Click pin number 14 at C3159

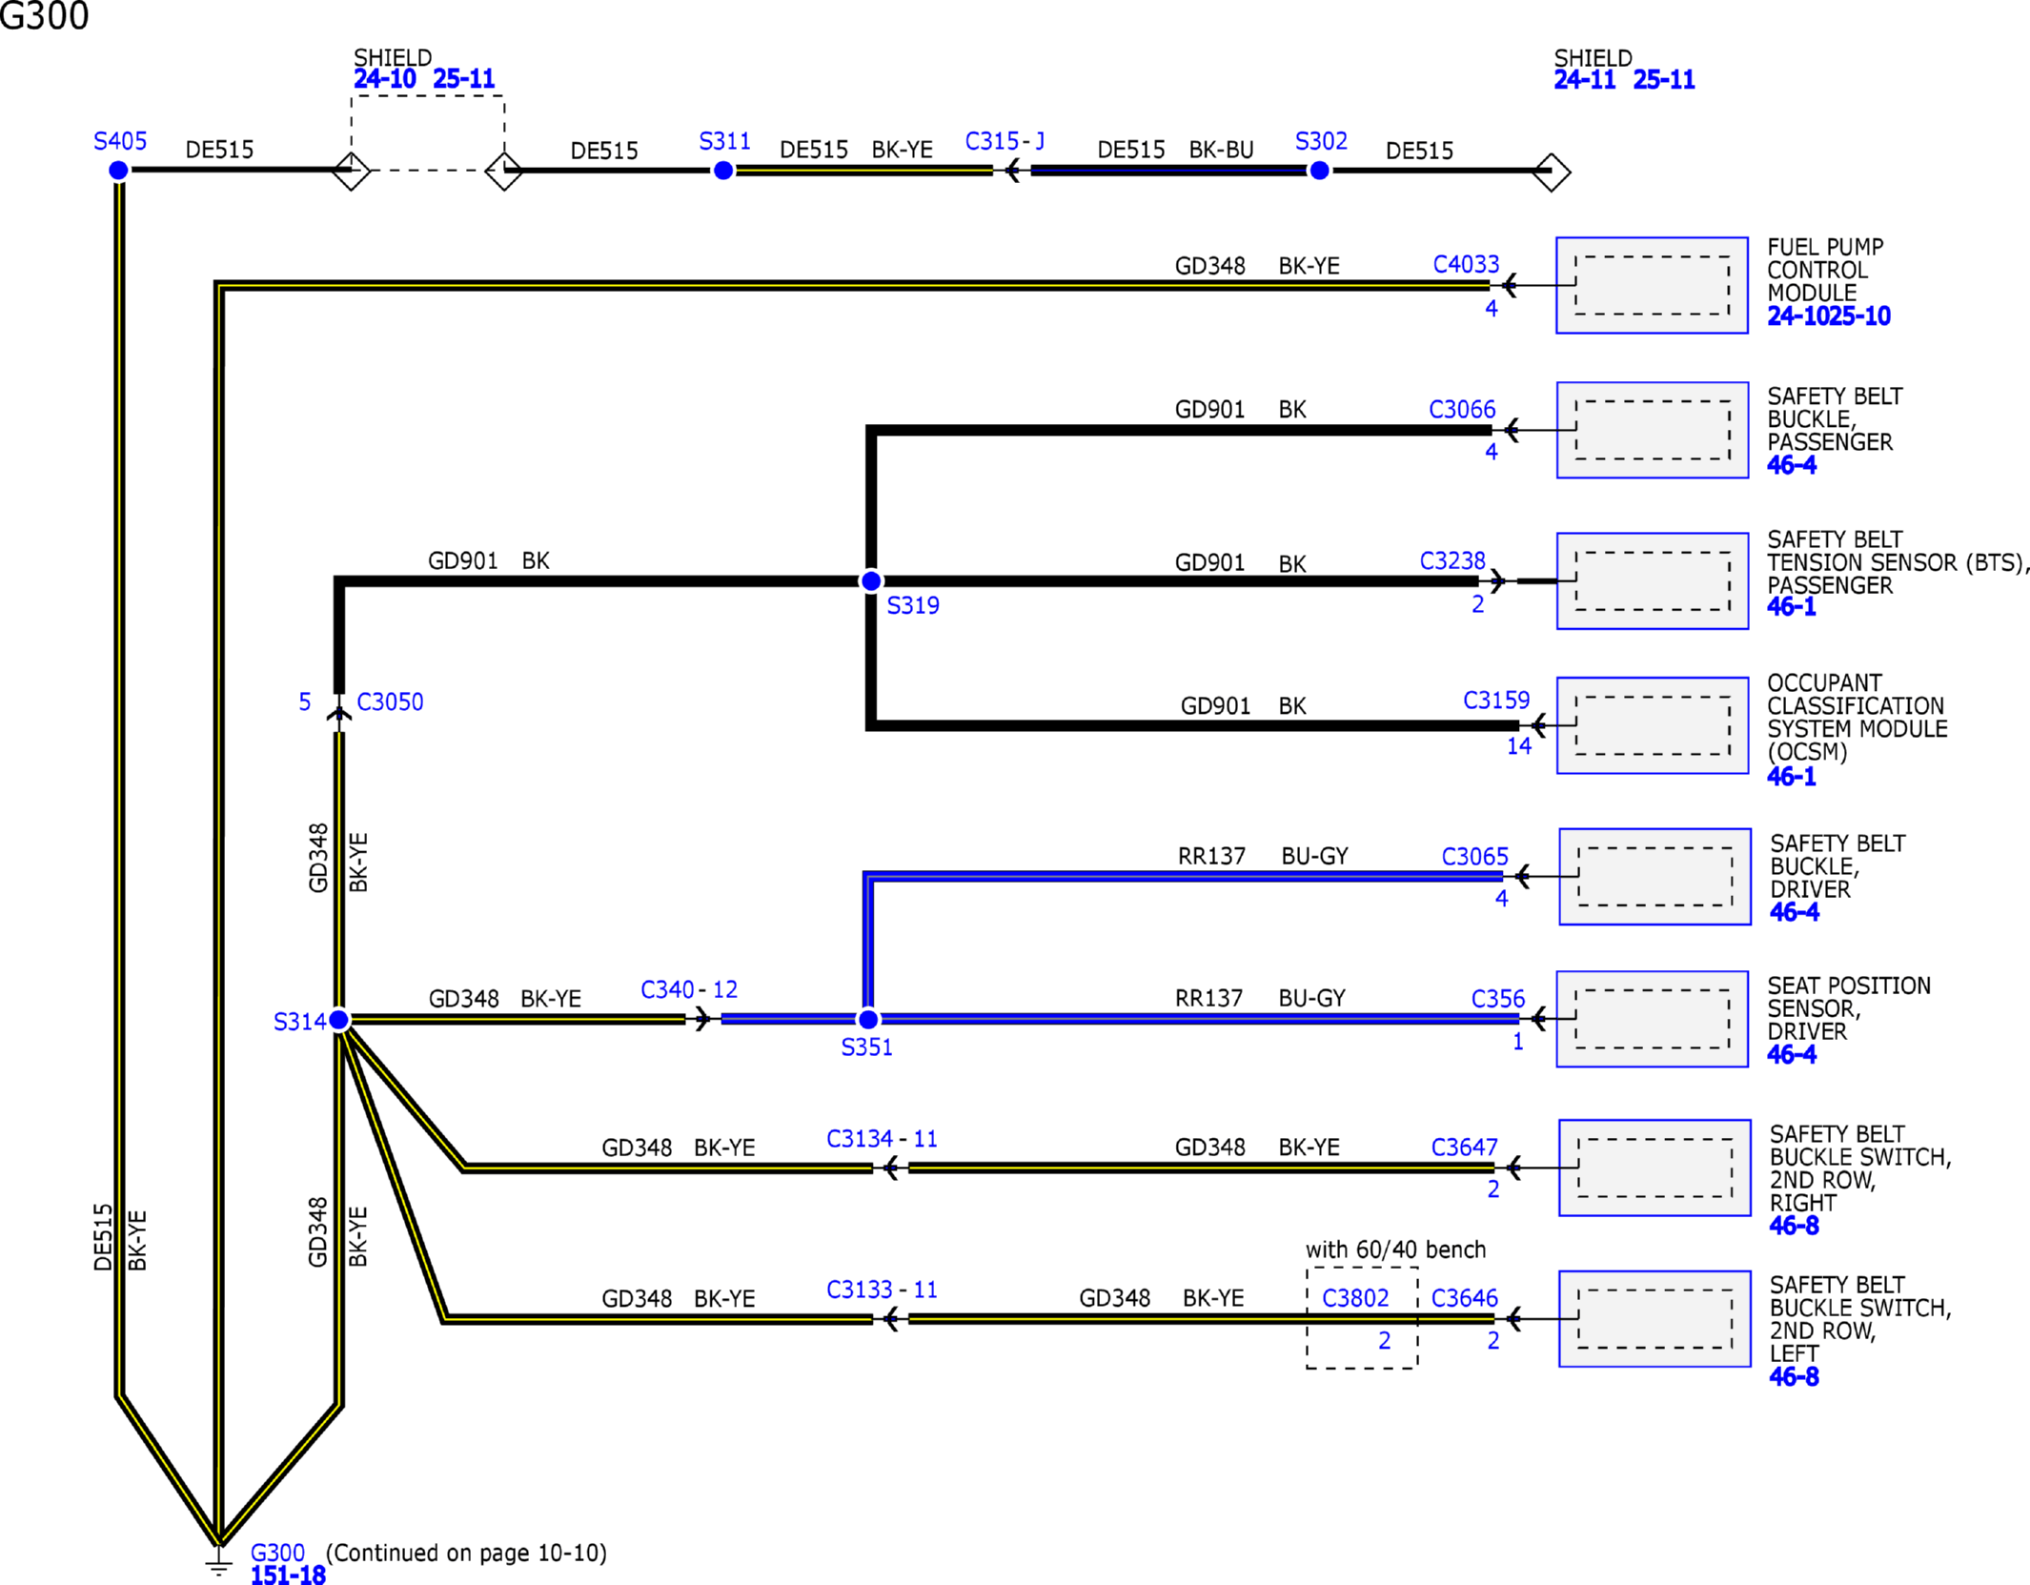click(1518, 747)
